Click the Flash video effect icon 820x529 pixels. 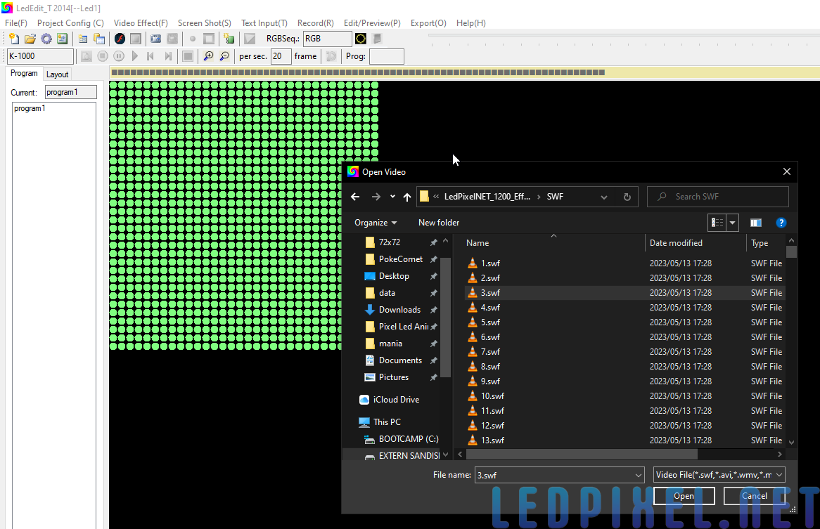[120, 39]
